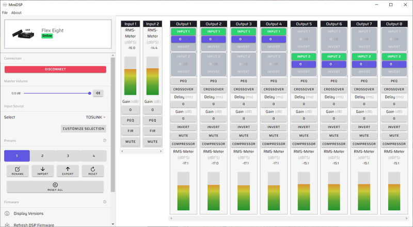Toggle Invert on Output 3 channel
This screenshot has height=227, width=413.
pyautogui.click(x=244, y=126)
